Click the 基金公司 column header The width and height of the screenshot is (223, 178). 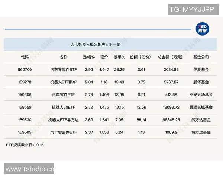[201, 57]
